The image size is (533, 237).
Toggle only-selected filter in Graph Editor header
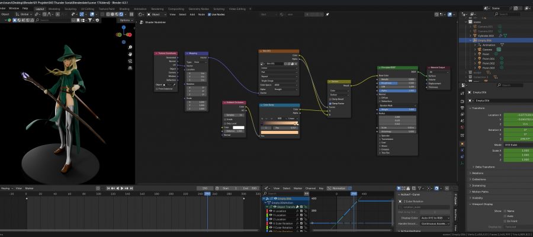pos(399,188)
